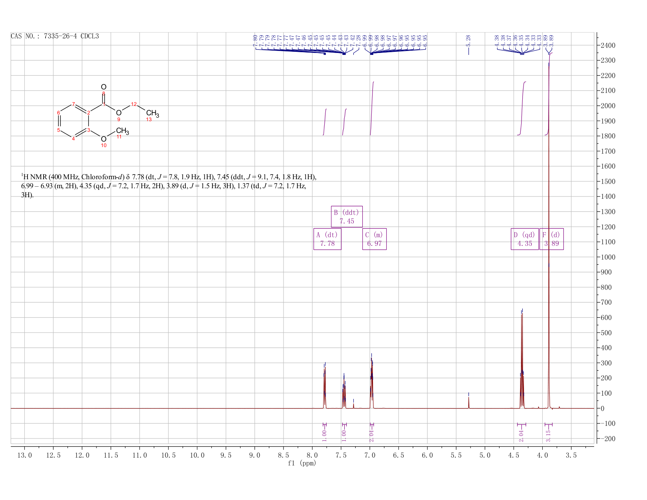647x500 pixels.
Task: Click the 2.04 integral value near 7.0 ppm
Action: (371, 436)
